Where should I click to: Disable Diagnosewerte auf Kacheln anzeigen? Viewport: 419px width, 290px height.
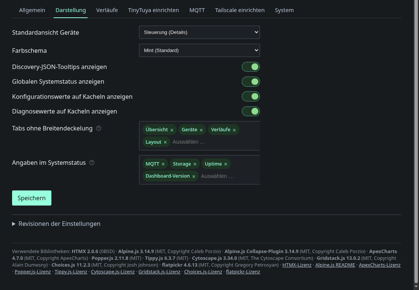[x=250, y=111]
